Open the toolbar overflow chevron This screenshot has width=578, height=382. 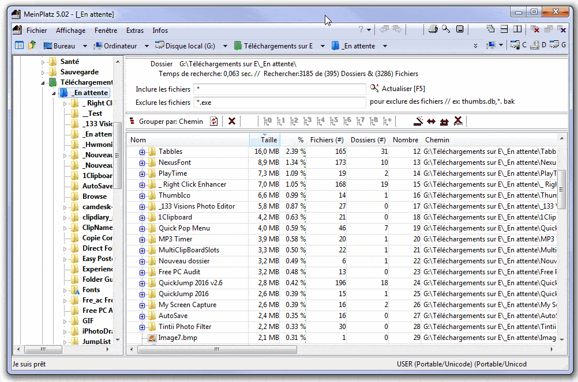(x=475, y=46)
